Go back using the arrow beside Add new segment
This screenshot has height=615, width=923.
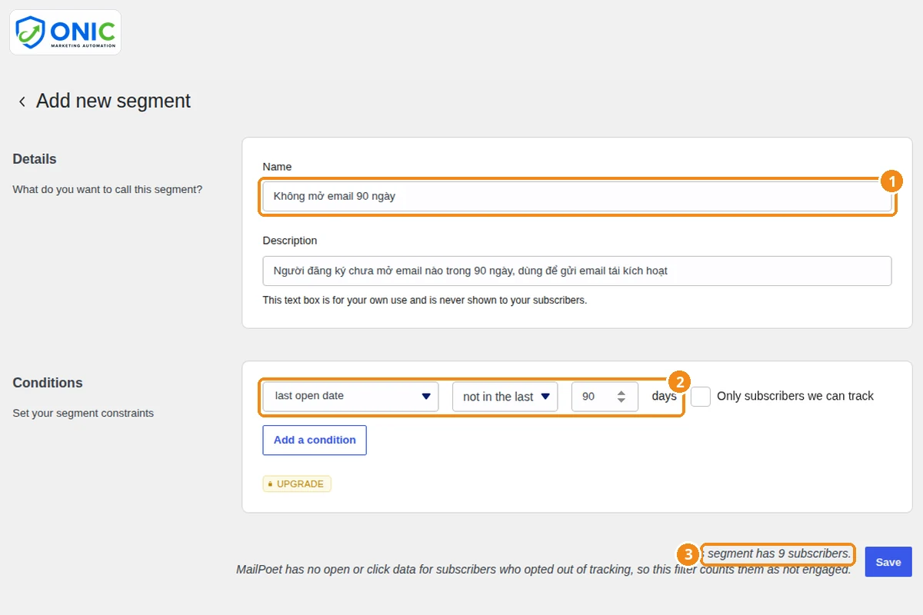click(22, 101)
